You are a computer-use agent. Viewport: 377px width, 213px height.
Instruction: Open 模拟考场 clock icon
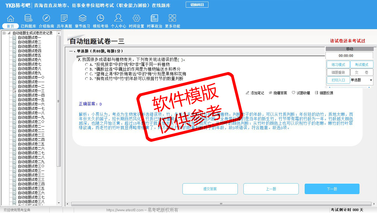coord(100,19)
